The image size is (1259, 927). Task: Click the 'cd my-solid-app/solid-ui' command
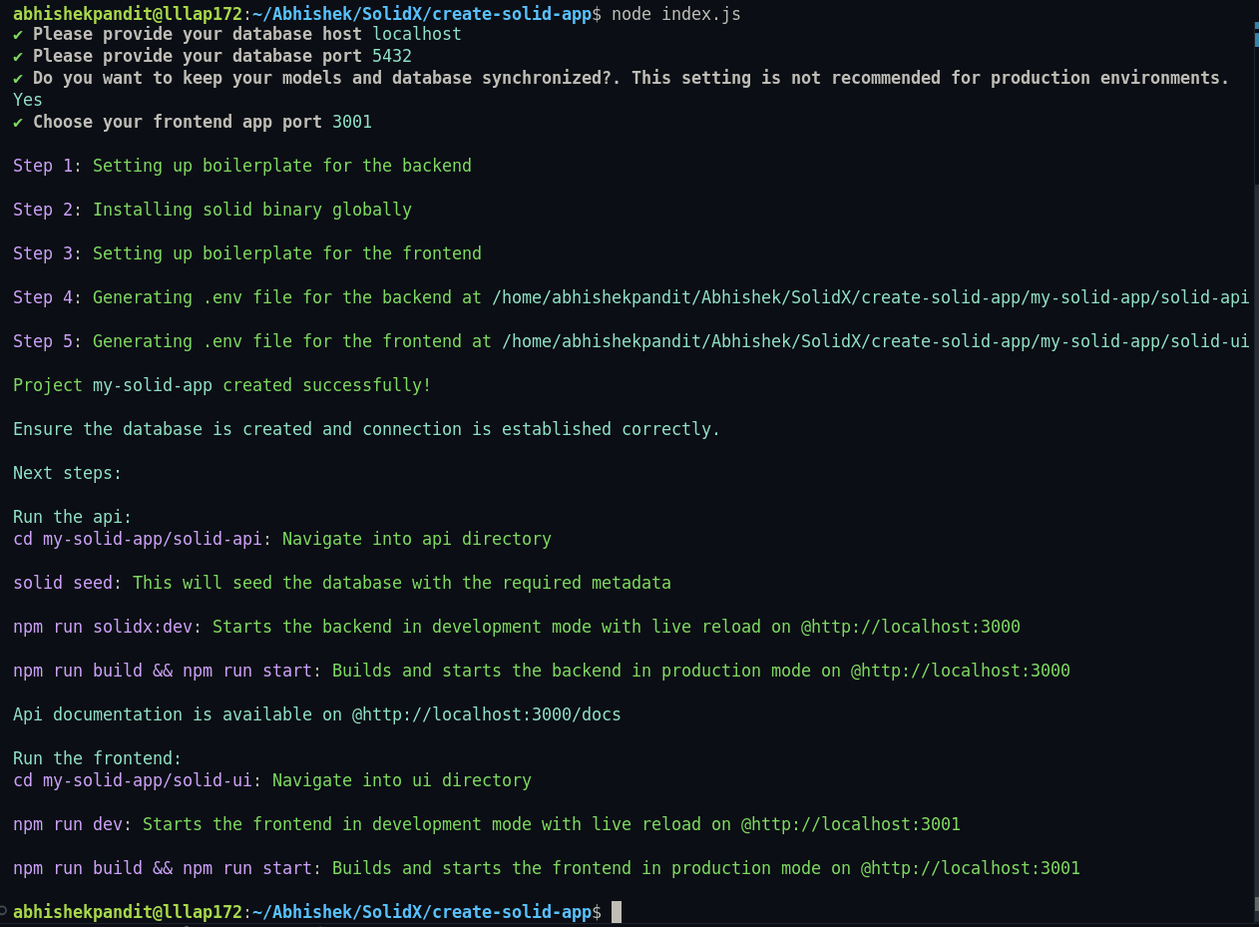(133, 780)
